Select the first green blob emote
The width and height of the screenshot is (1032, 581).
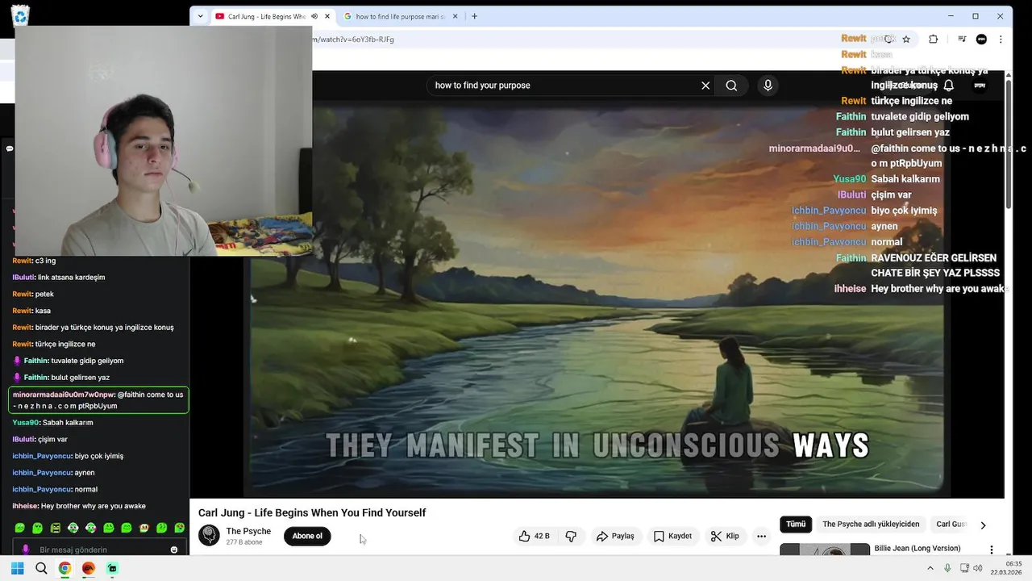pos(20,528)
